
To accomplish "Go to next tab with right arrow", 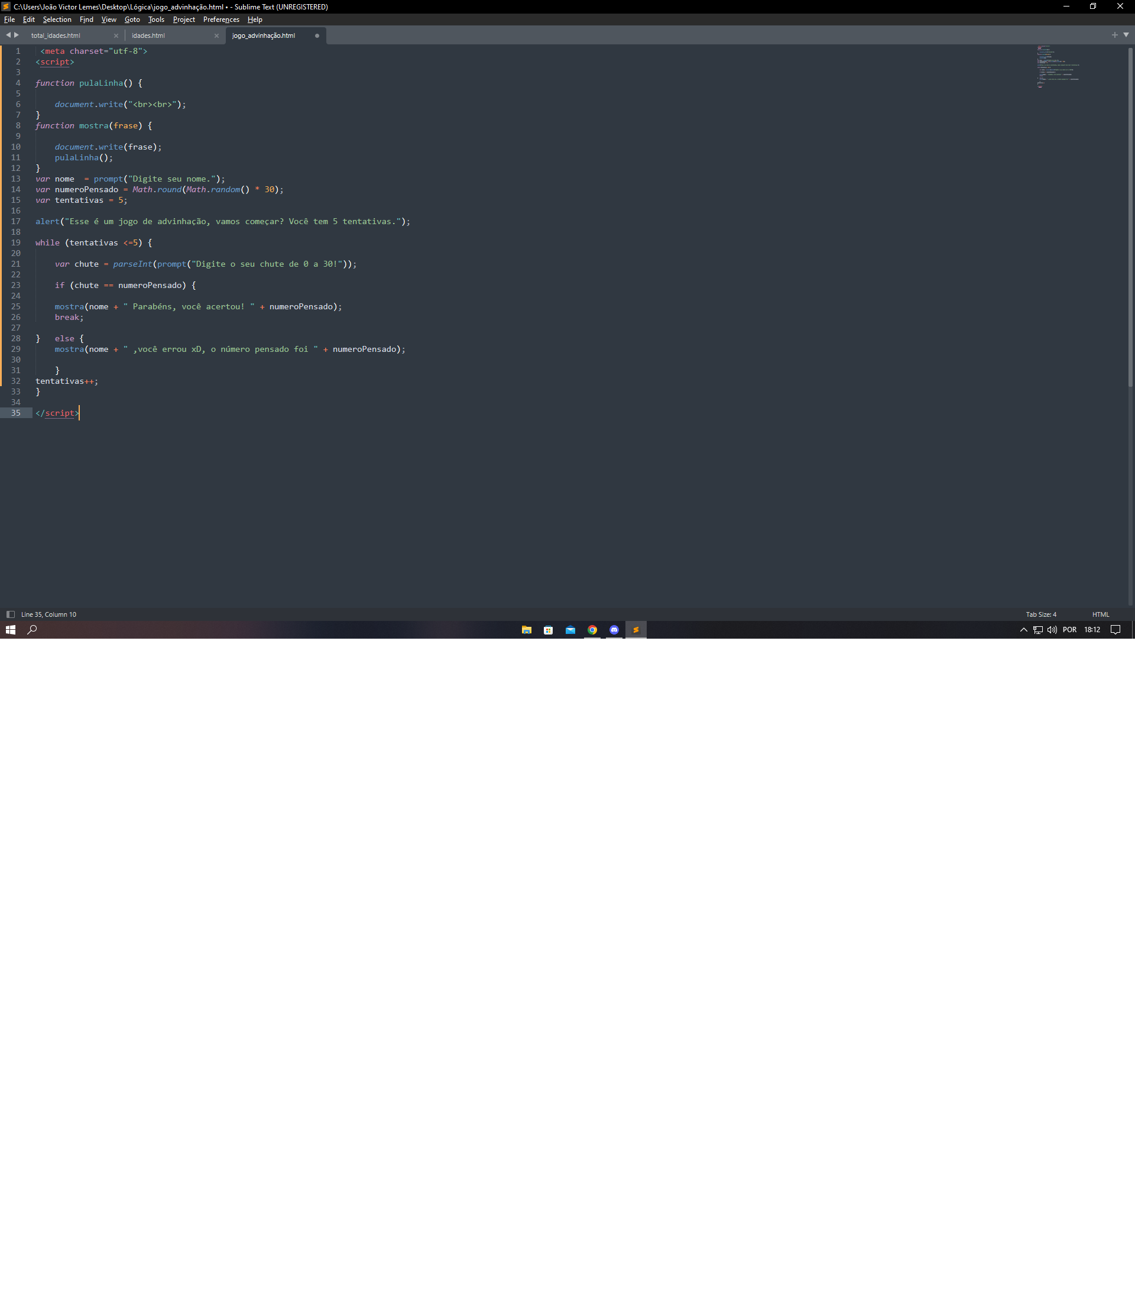I will pos(17,35).
